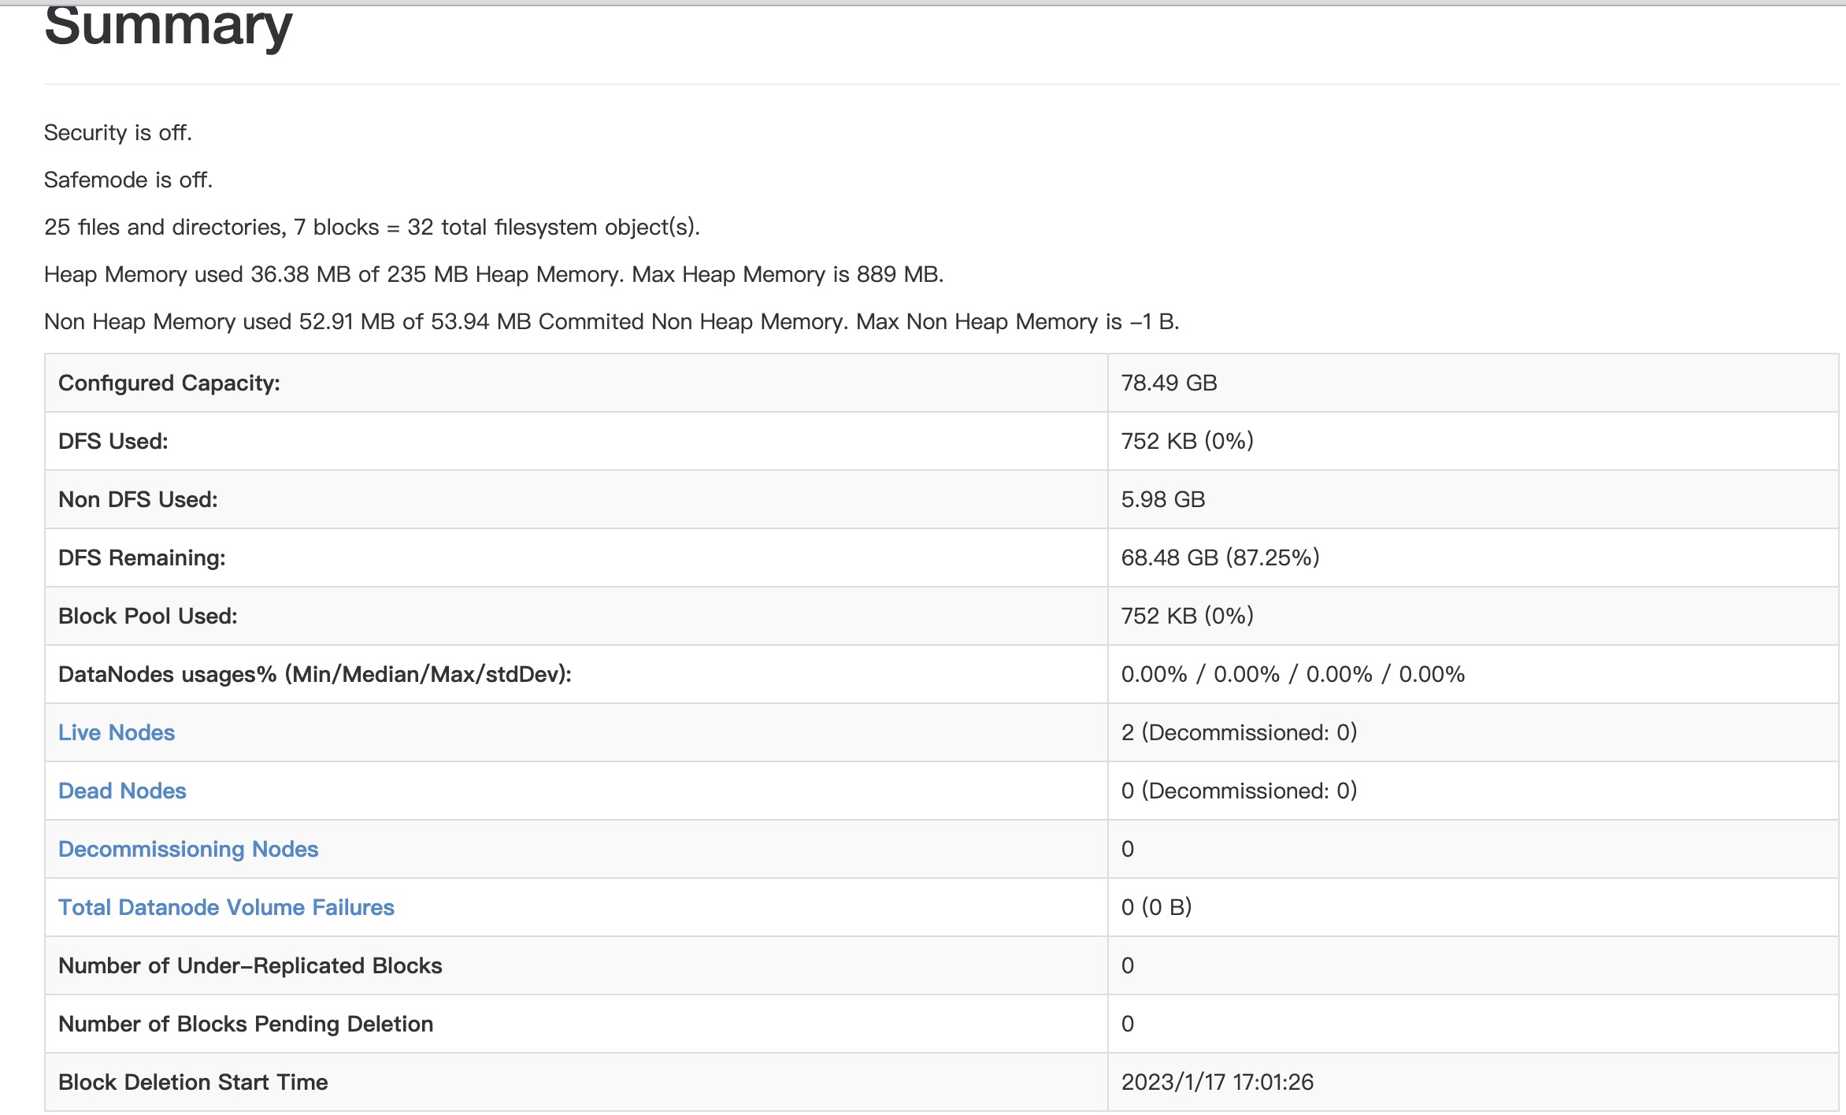Open Total Datanode Volume Failures link
Screen dimensions: 1846x1115
click(x=226, y=907)
